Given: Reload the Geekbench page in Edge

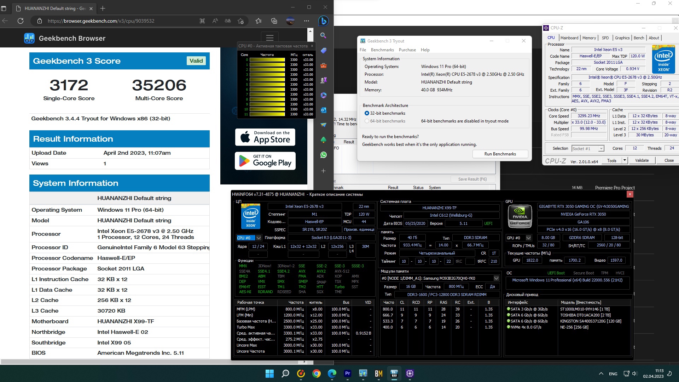Looking at the screenshot, I should point(21,21).
